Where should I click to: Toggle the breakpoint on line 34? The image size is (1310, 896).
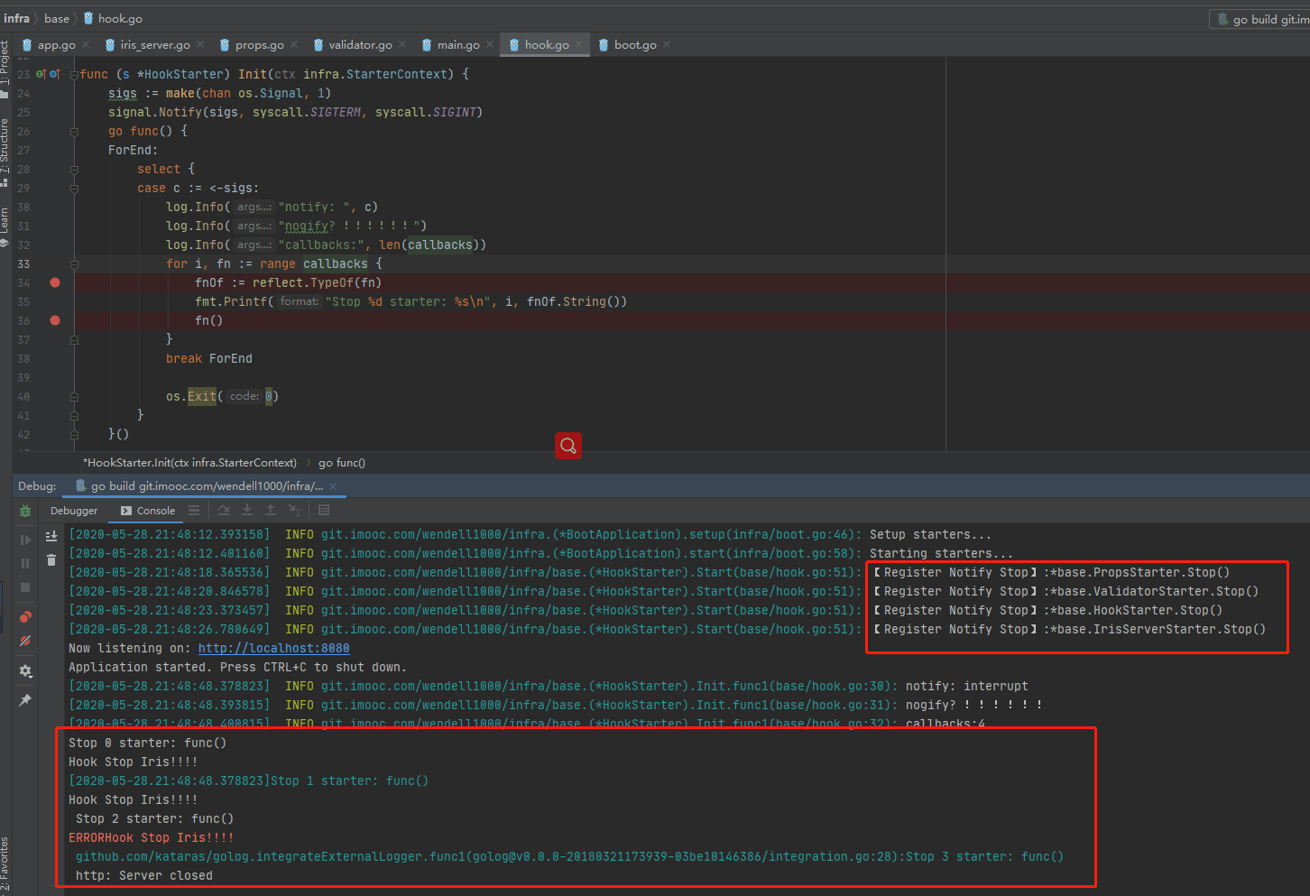(55, 282)
